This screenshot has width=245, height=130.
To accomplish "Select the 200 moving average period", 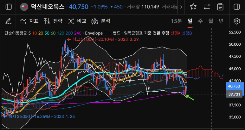I will coord(69,33).
